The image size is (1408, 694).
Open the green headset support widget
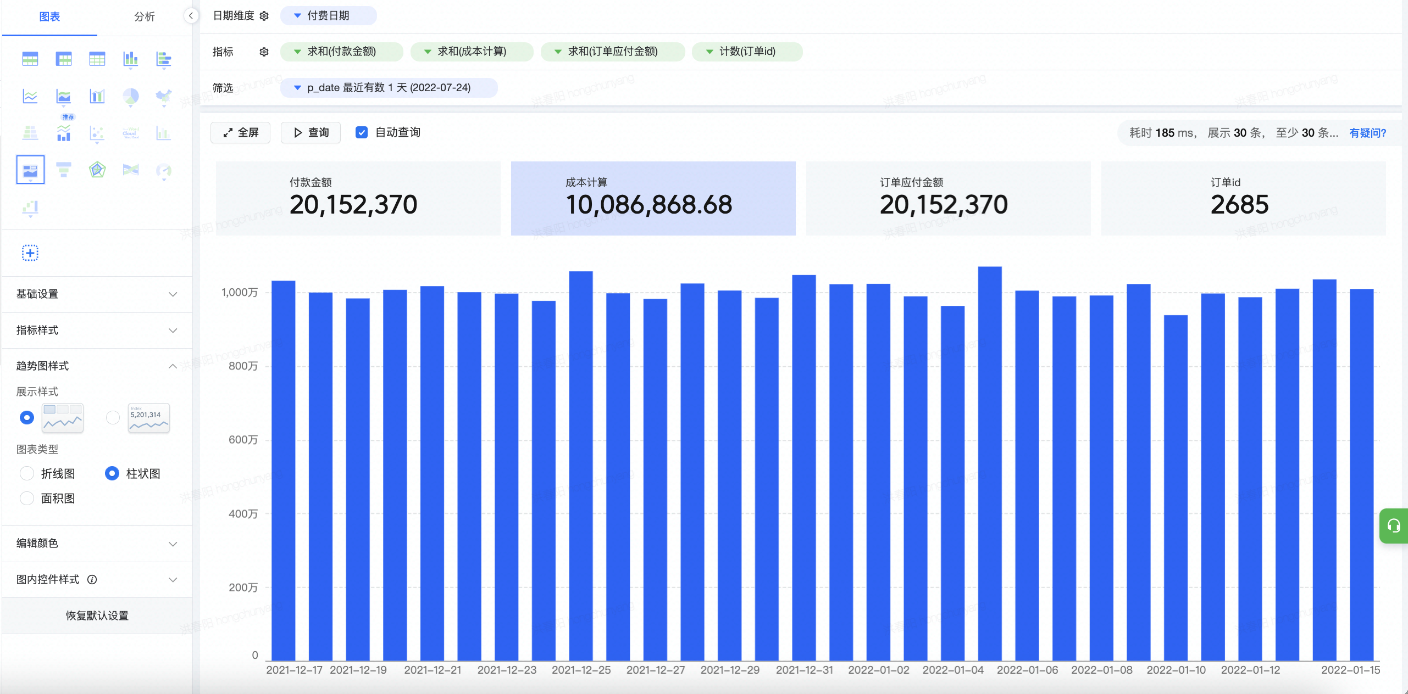tap(1394, 526)
